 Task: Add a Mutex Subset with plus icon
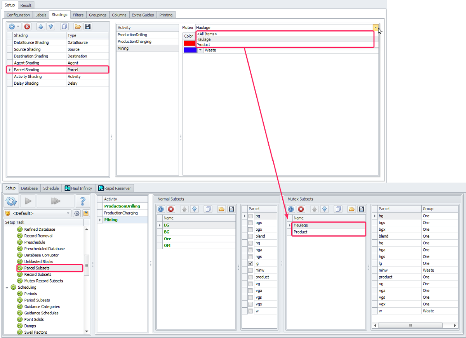click(x=291, y=209)
